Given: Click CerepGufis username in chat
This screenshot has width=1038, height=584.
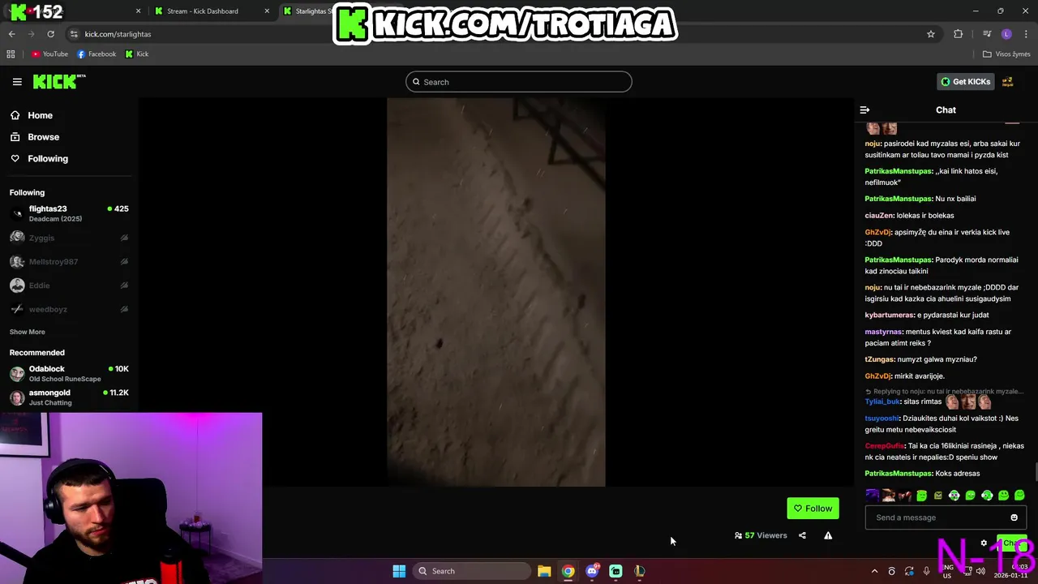Looking at the screenshot, I should click(885, 446).
